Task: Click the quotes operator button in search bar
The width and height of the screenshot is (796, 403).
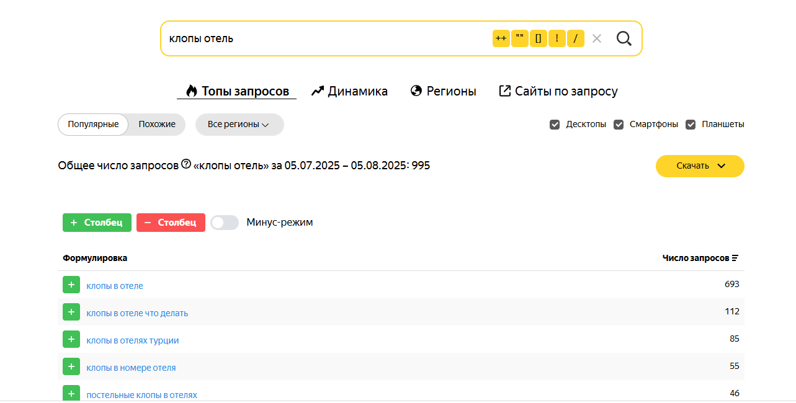Action: (x=520, y=38)
